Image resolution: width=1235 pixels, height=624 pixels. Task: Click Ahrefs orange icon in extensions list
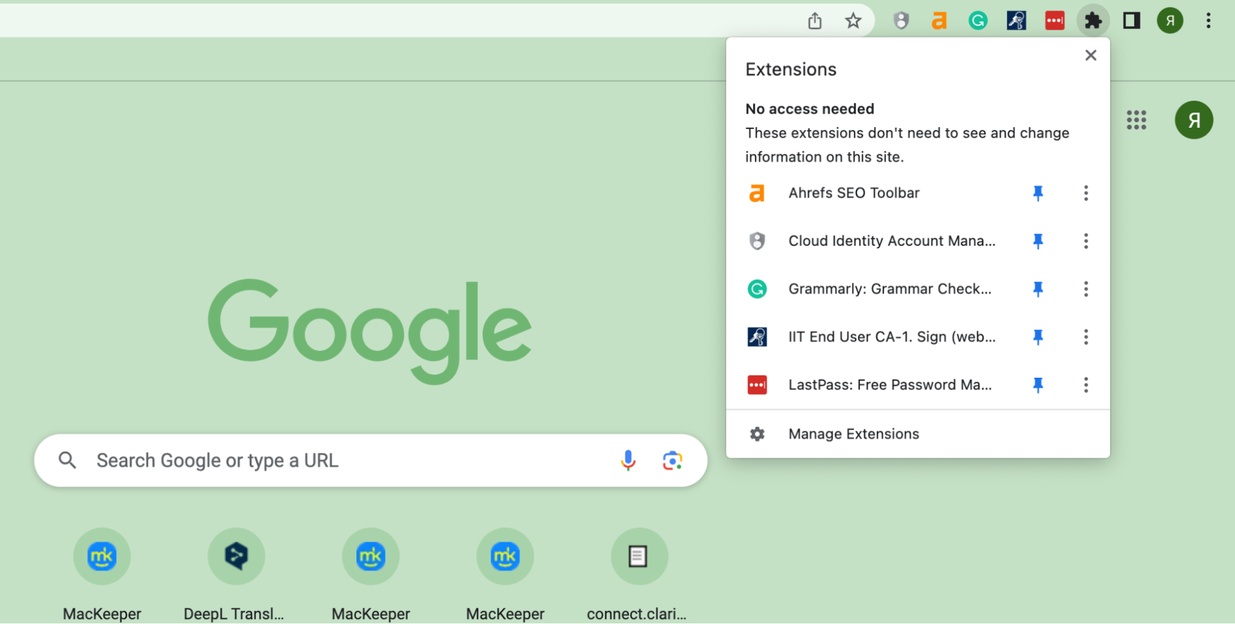tap(757, 193)
